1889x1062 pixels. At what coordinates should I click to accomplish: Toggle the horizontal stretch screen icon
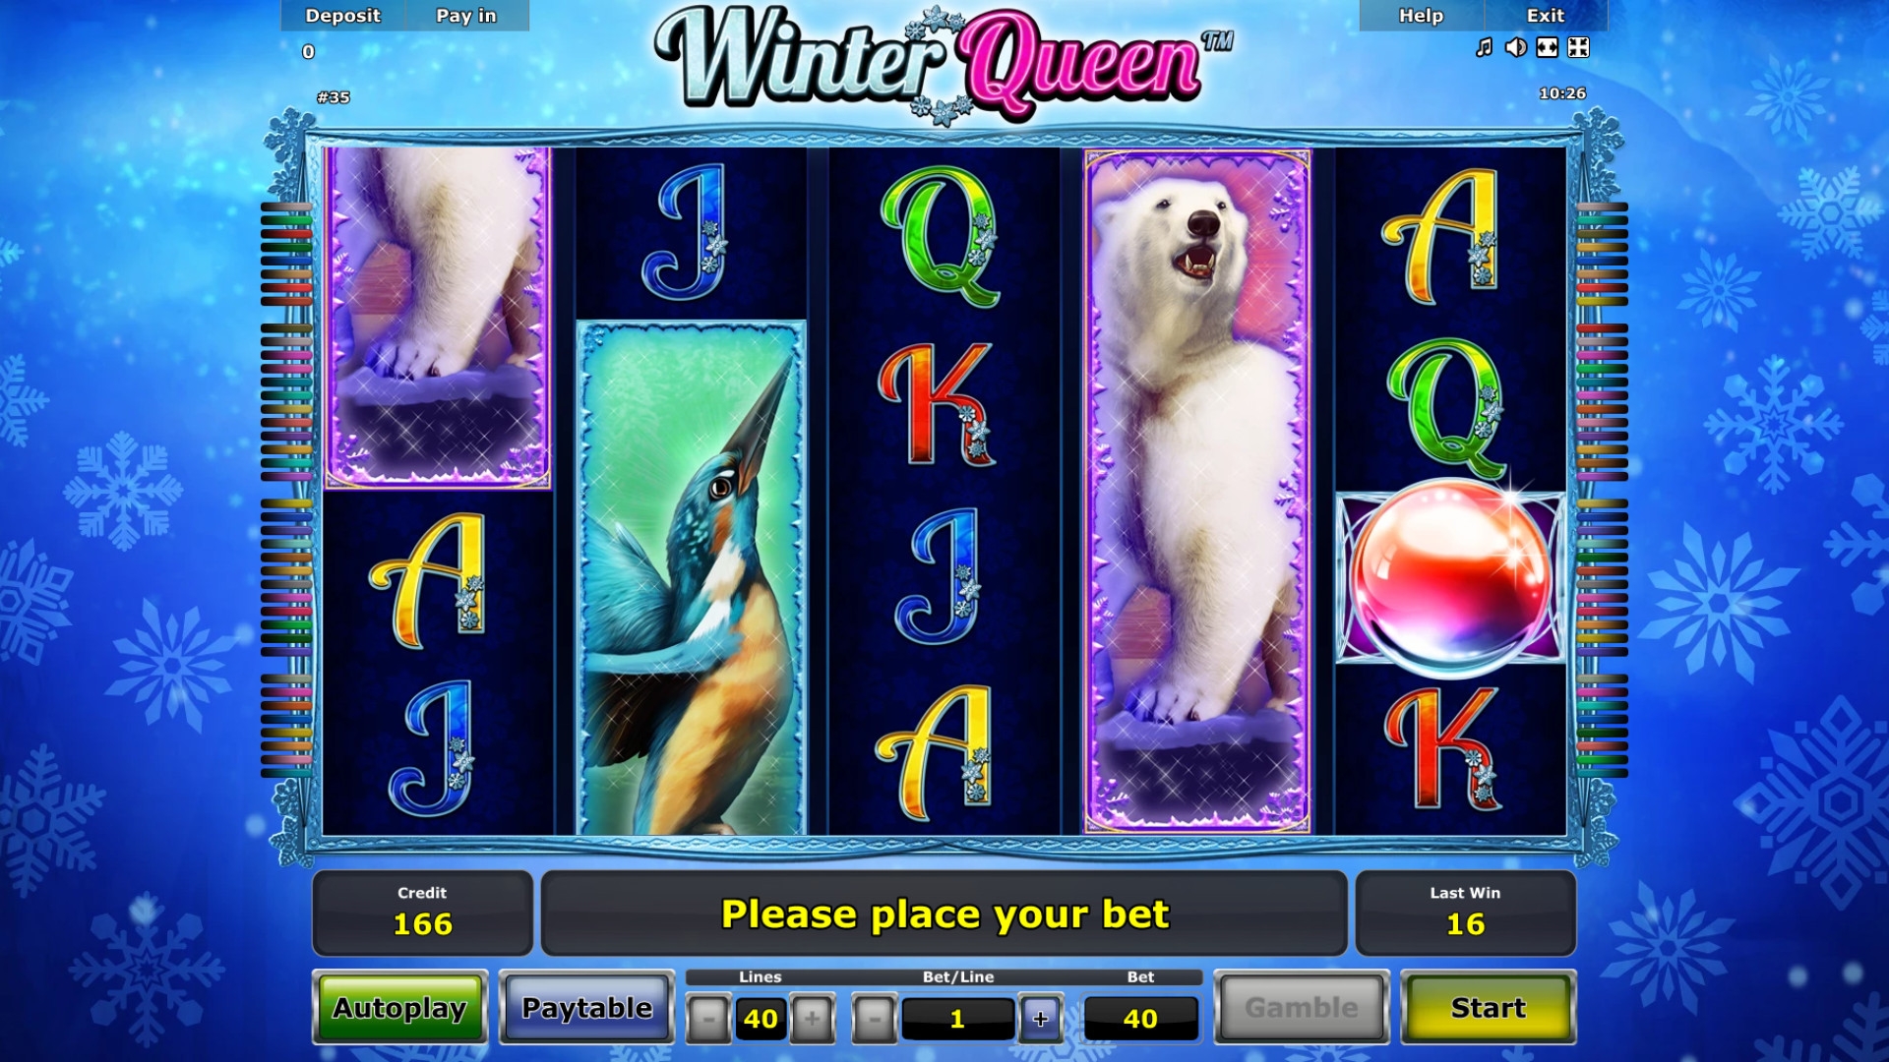pos(1548,47)
